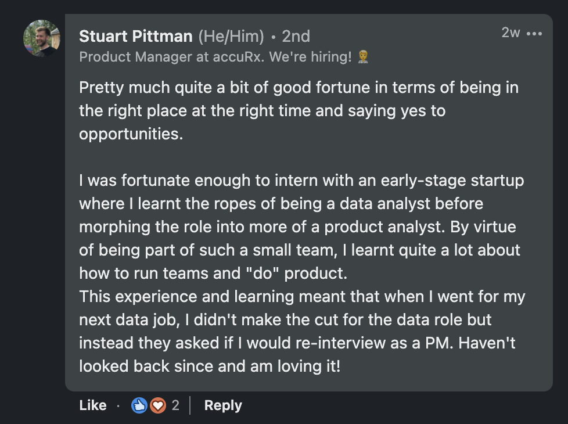Show who reacted via the count 2

point(175,405)
